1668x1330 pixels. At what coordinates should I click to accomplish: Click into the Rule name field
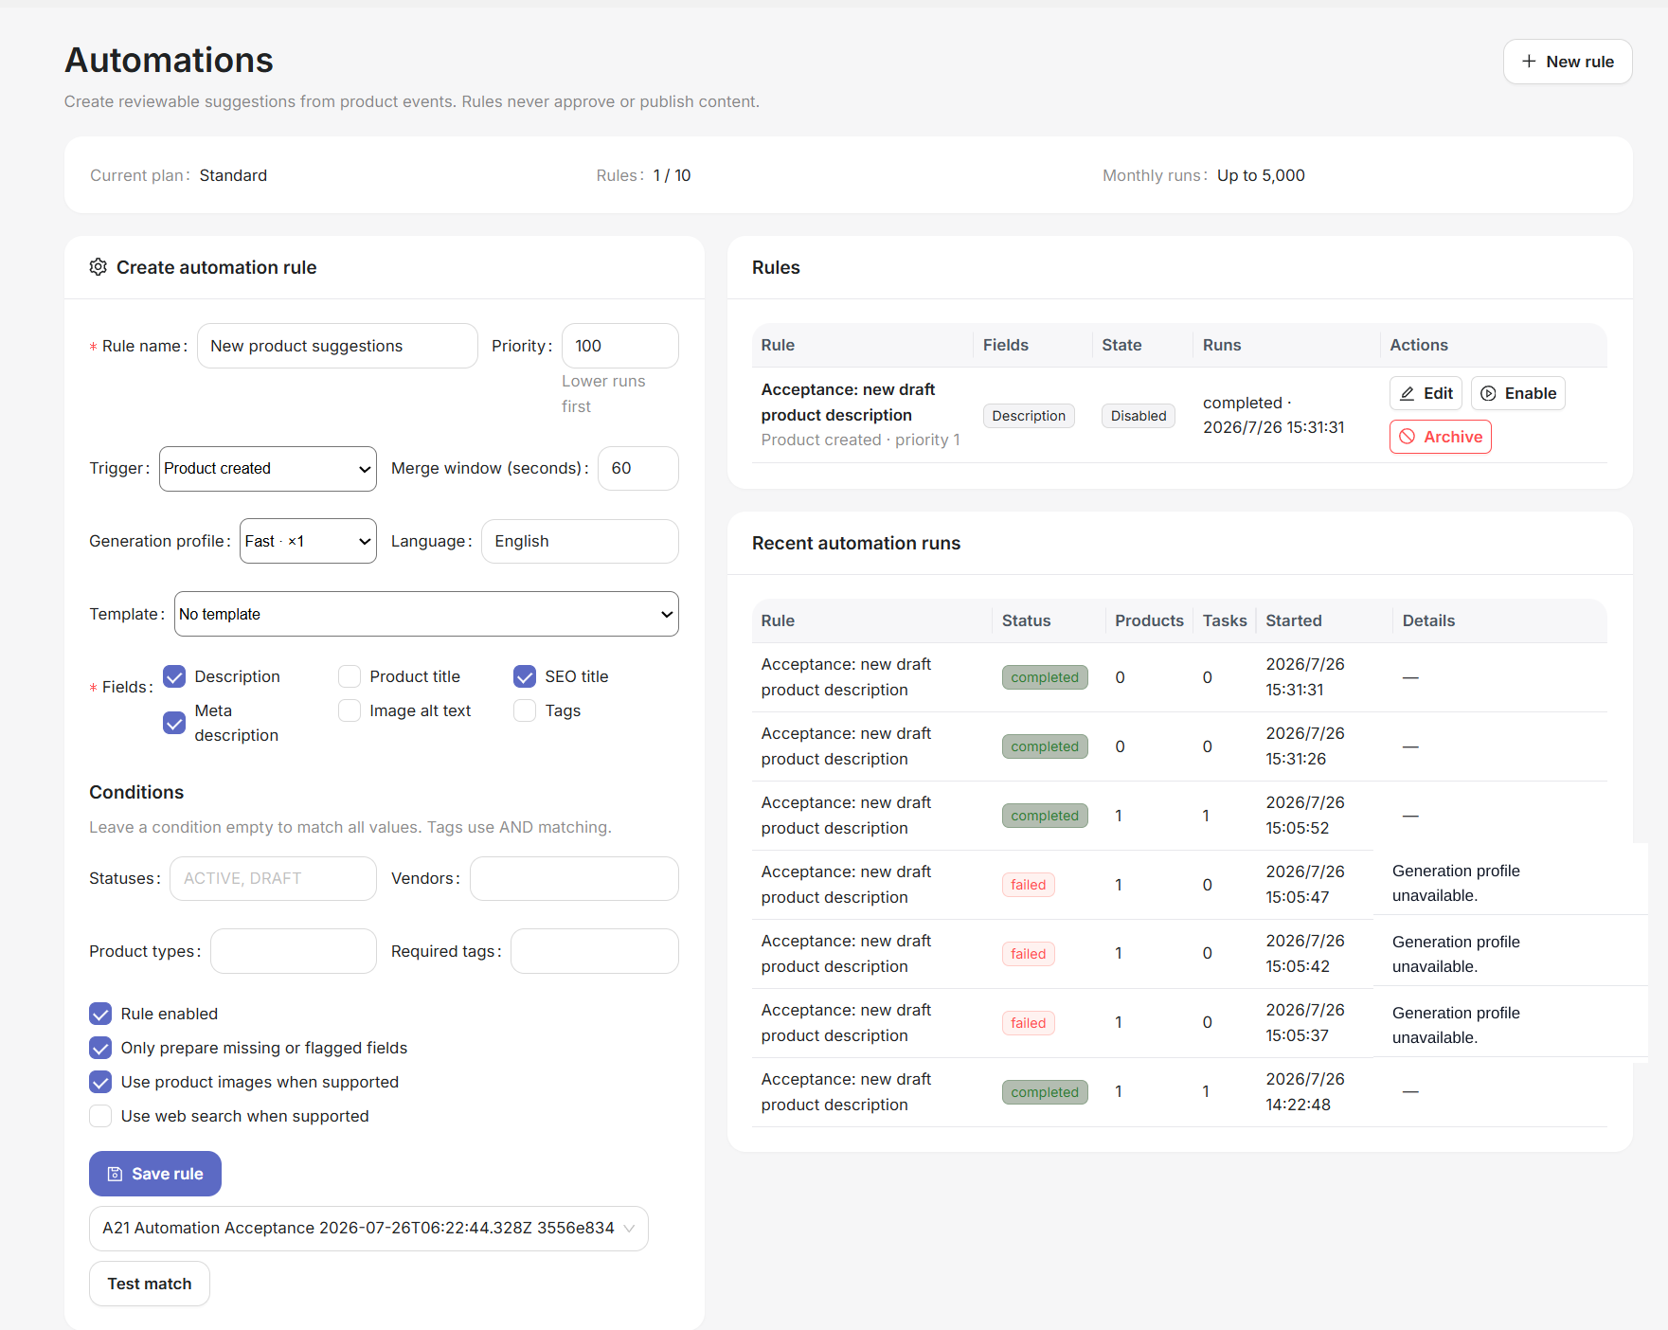[x=337, y=346]
